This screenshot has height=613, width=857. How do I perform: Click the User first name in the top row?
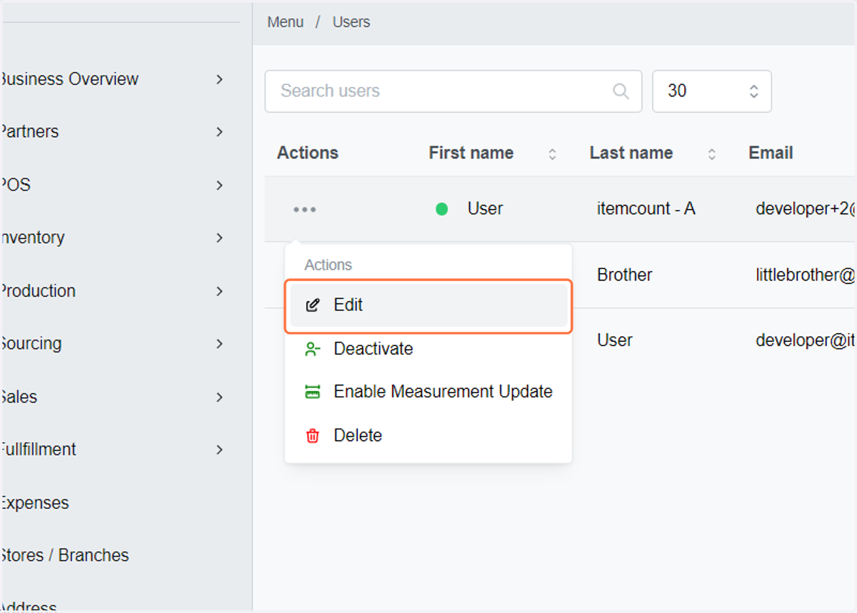click(x=485, y=209)
